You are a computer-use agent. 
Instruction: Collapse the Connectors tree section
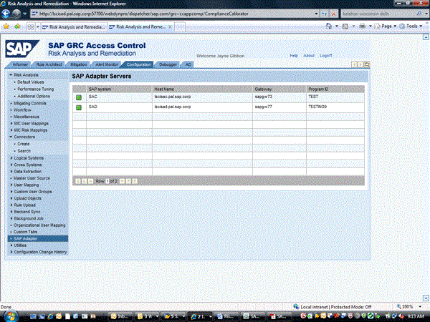(x=11, y=137)
